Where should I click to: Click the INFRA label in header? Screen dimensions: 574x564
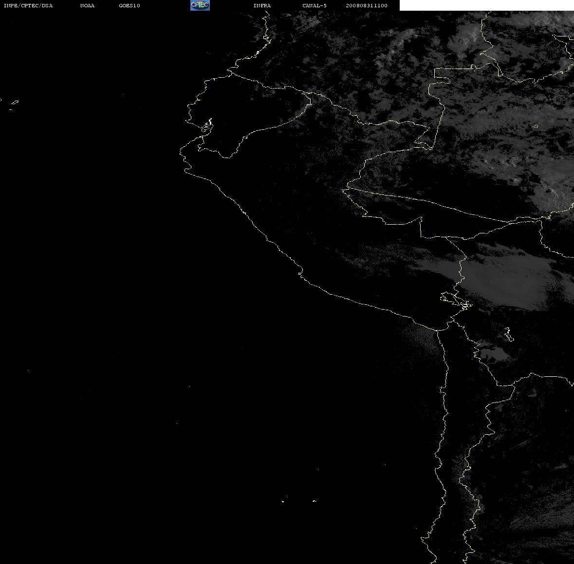coord(262,5)
